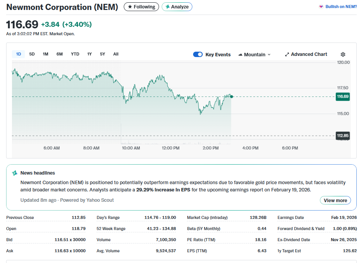Click the View more button
This screenshot has height=263, width=364.
[x=335, y=200]
